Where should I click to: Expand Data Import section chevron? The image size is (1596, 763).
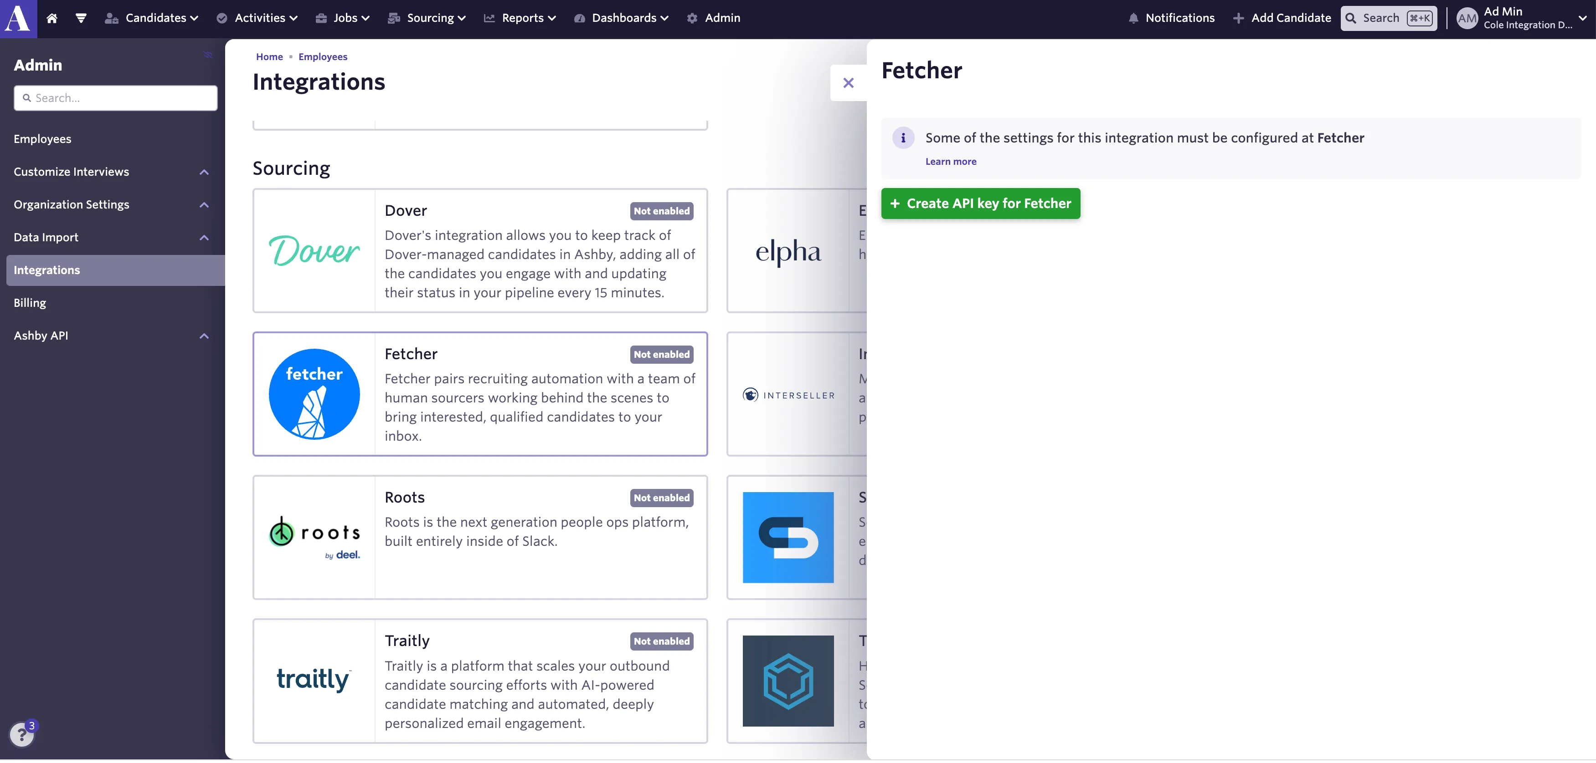pyautogui.click(x=204, y=238)
